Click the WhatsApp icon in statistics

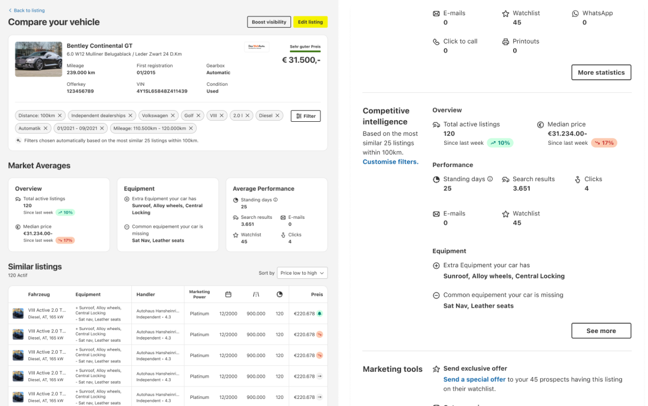point(576,14)
